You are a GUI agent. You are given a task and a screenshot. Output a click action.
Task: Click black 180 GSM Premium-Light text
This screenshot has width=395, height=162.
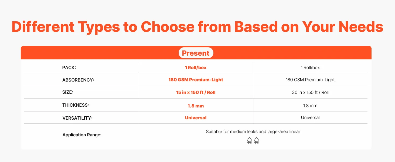point(310,80)
